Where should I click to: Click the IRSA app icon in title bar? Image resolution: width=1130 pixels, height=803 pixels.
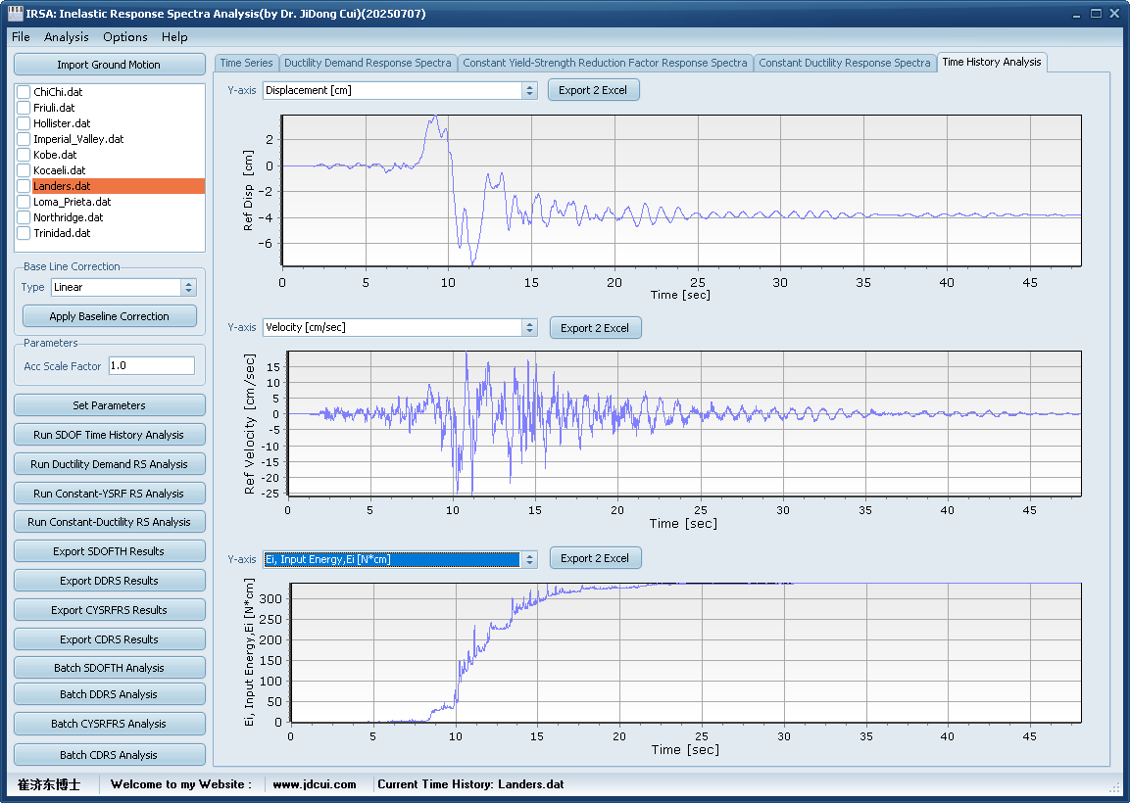(x=15, y=14)
